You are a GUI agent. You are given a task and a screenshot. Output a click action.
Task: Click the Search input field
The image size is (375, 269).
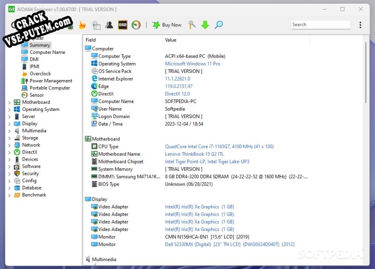320,25
